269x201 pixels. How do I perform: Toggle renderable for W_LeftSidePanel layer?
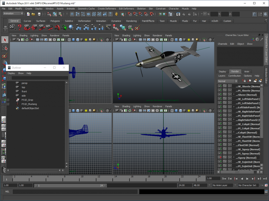(x=220, y=99)
